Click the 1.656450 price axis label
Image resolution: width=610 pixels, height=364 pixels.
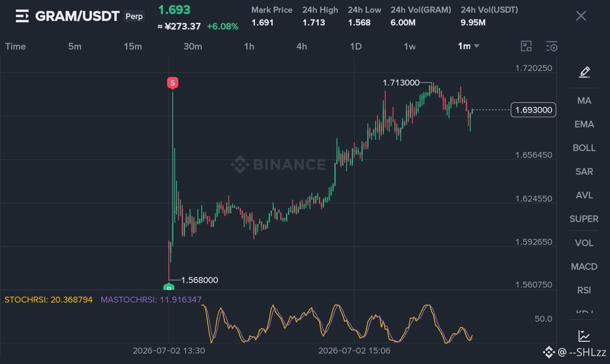(534, 155)
